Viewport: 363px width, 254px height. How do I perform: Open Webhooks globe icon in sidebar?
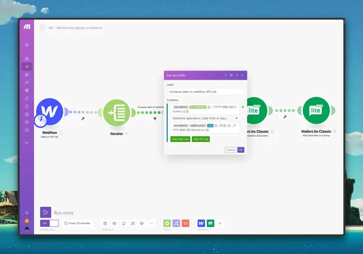click(x=27, y=90)
